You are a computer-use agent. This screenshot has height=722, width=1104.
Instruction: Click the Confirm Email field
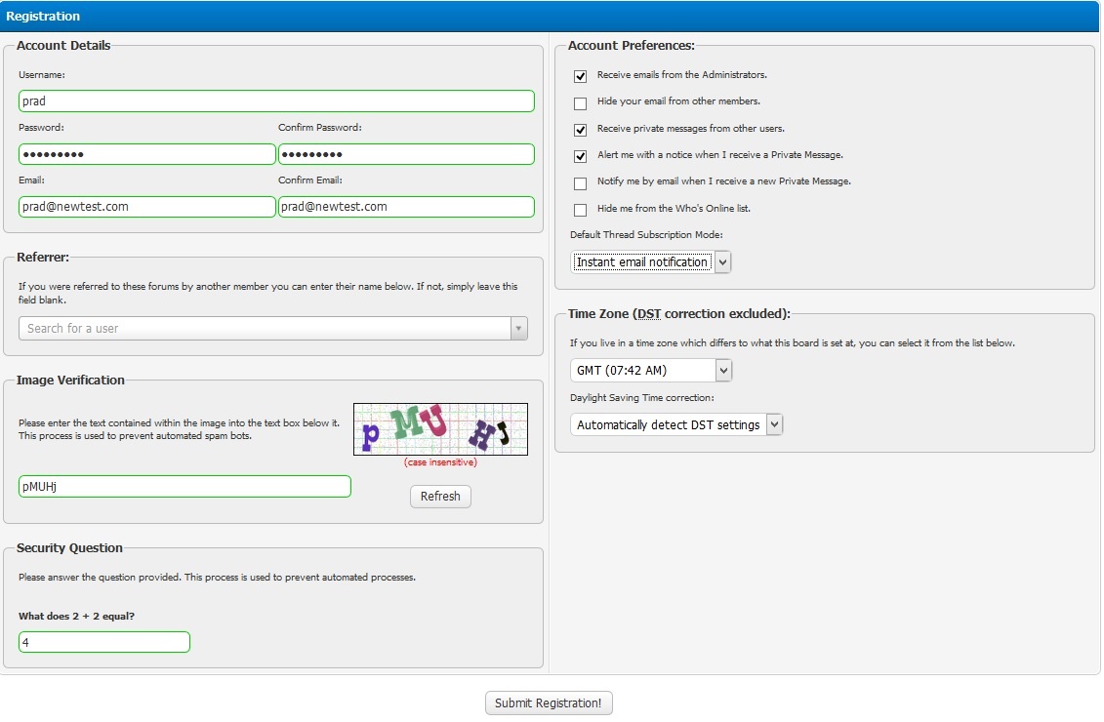coord(406,207)
